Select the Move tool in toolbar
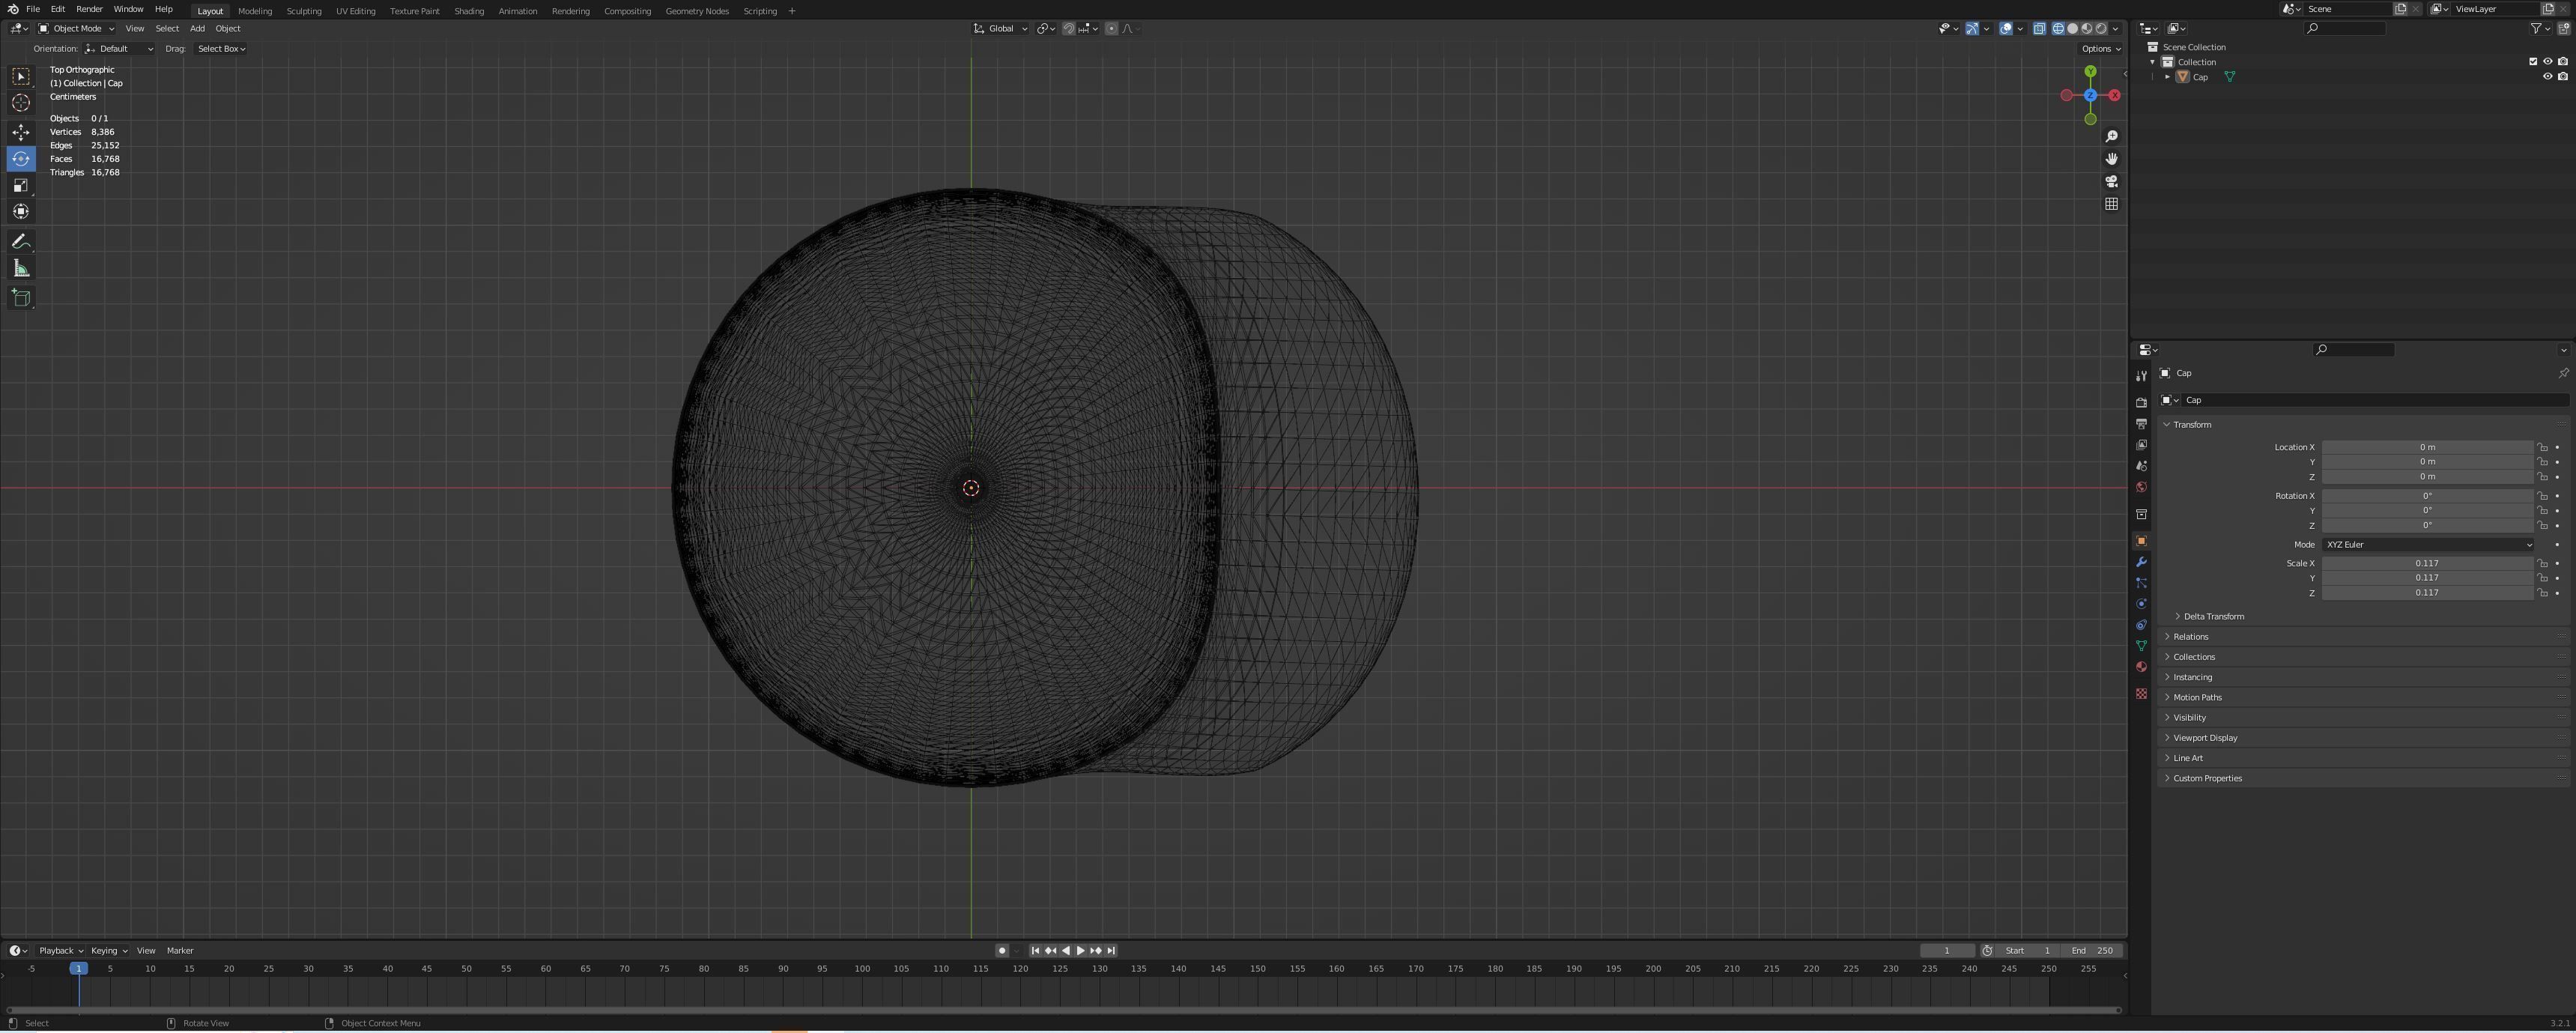Image resolution: width=2576 pixels, height=1033 pixels. tap(21, 132)
